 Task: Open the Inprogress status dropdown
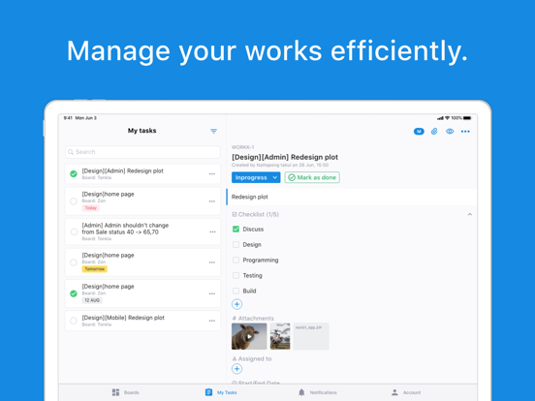pos(256,177)
